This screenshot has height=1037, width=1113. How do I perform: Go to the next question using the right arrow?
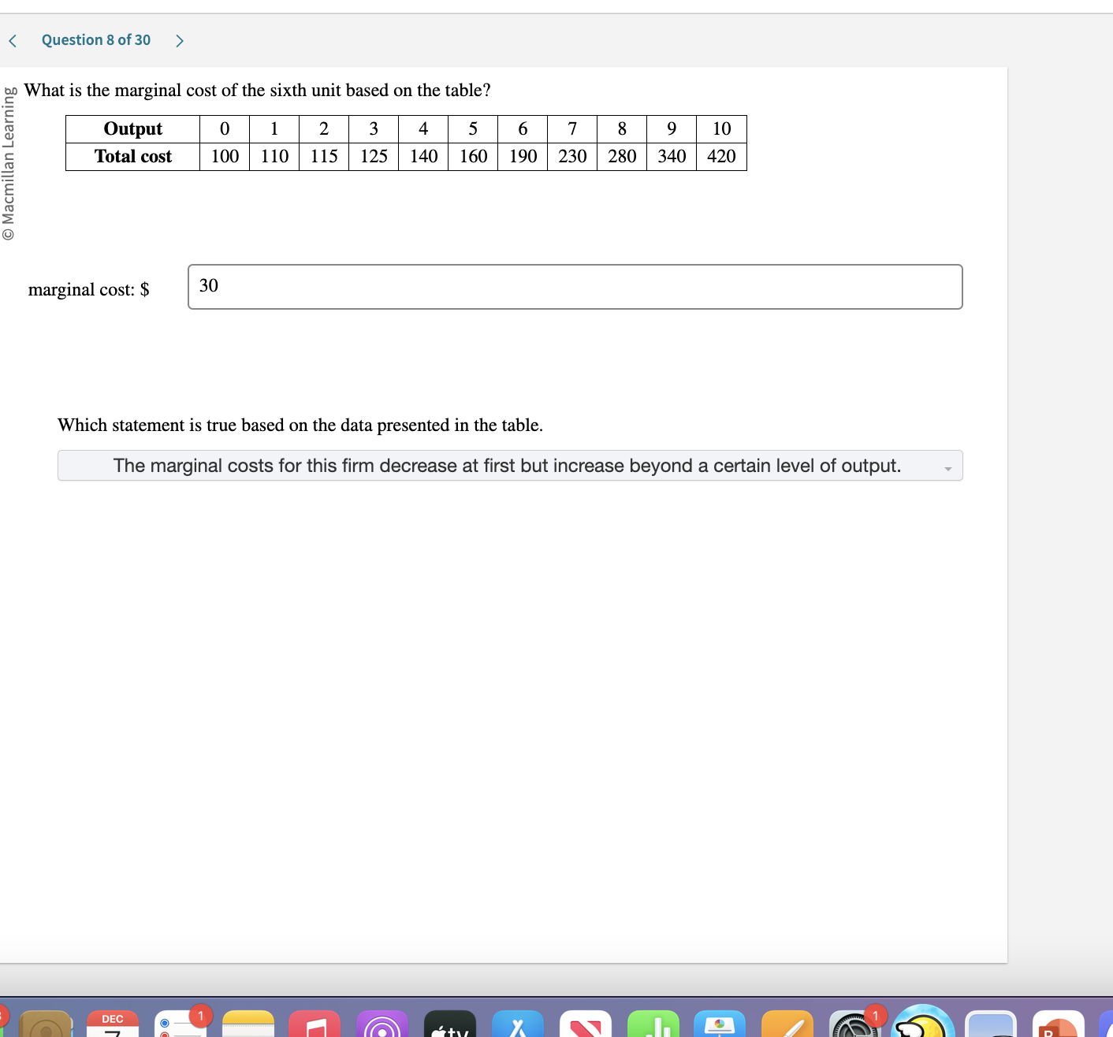(x=180, y=39)
